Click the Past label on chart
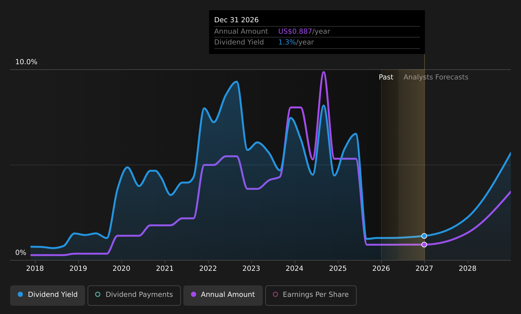The width and height of the screenshot is (521, 314). [386, 77]
